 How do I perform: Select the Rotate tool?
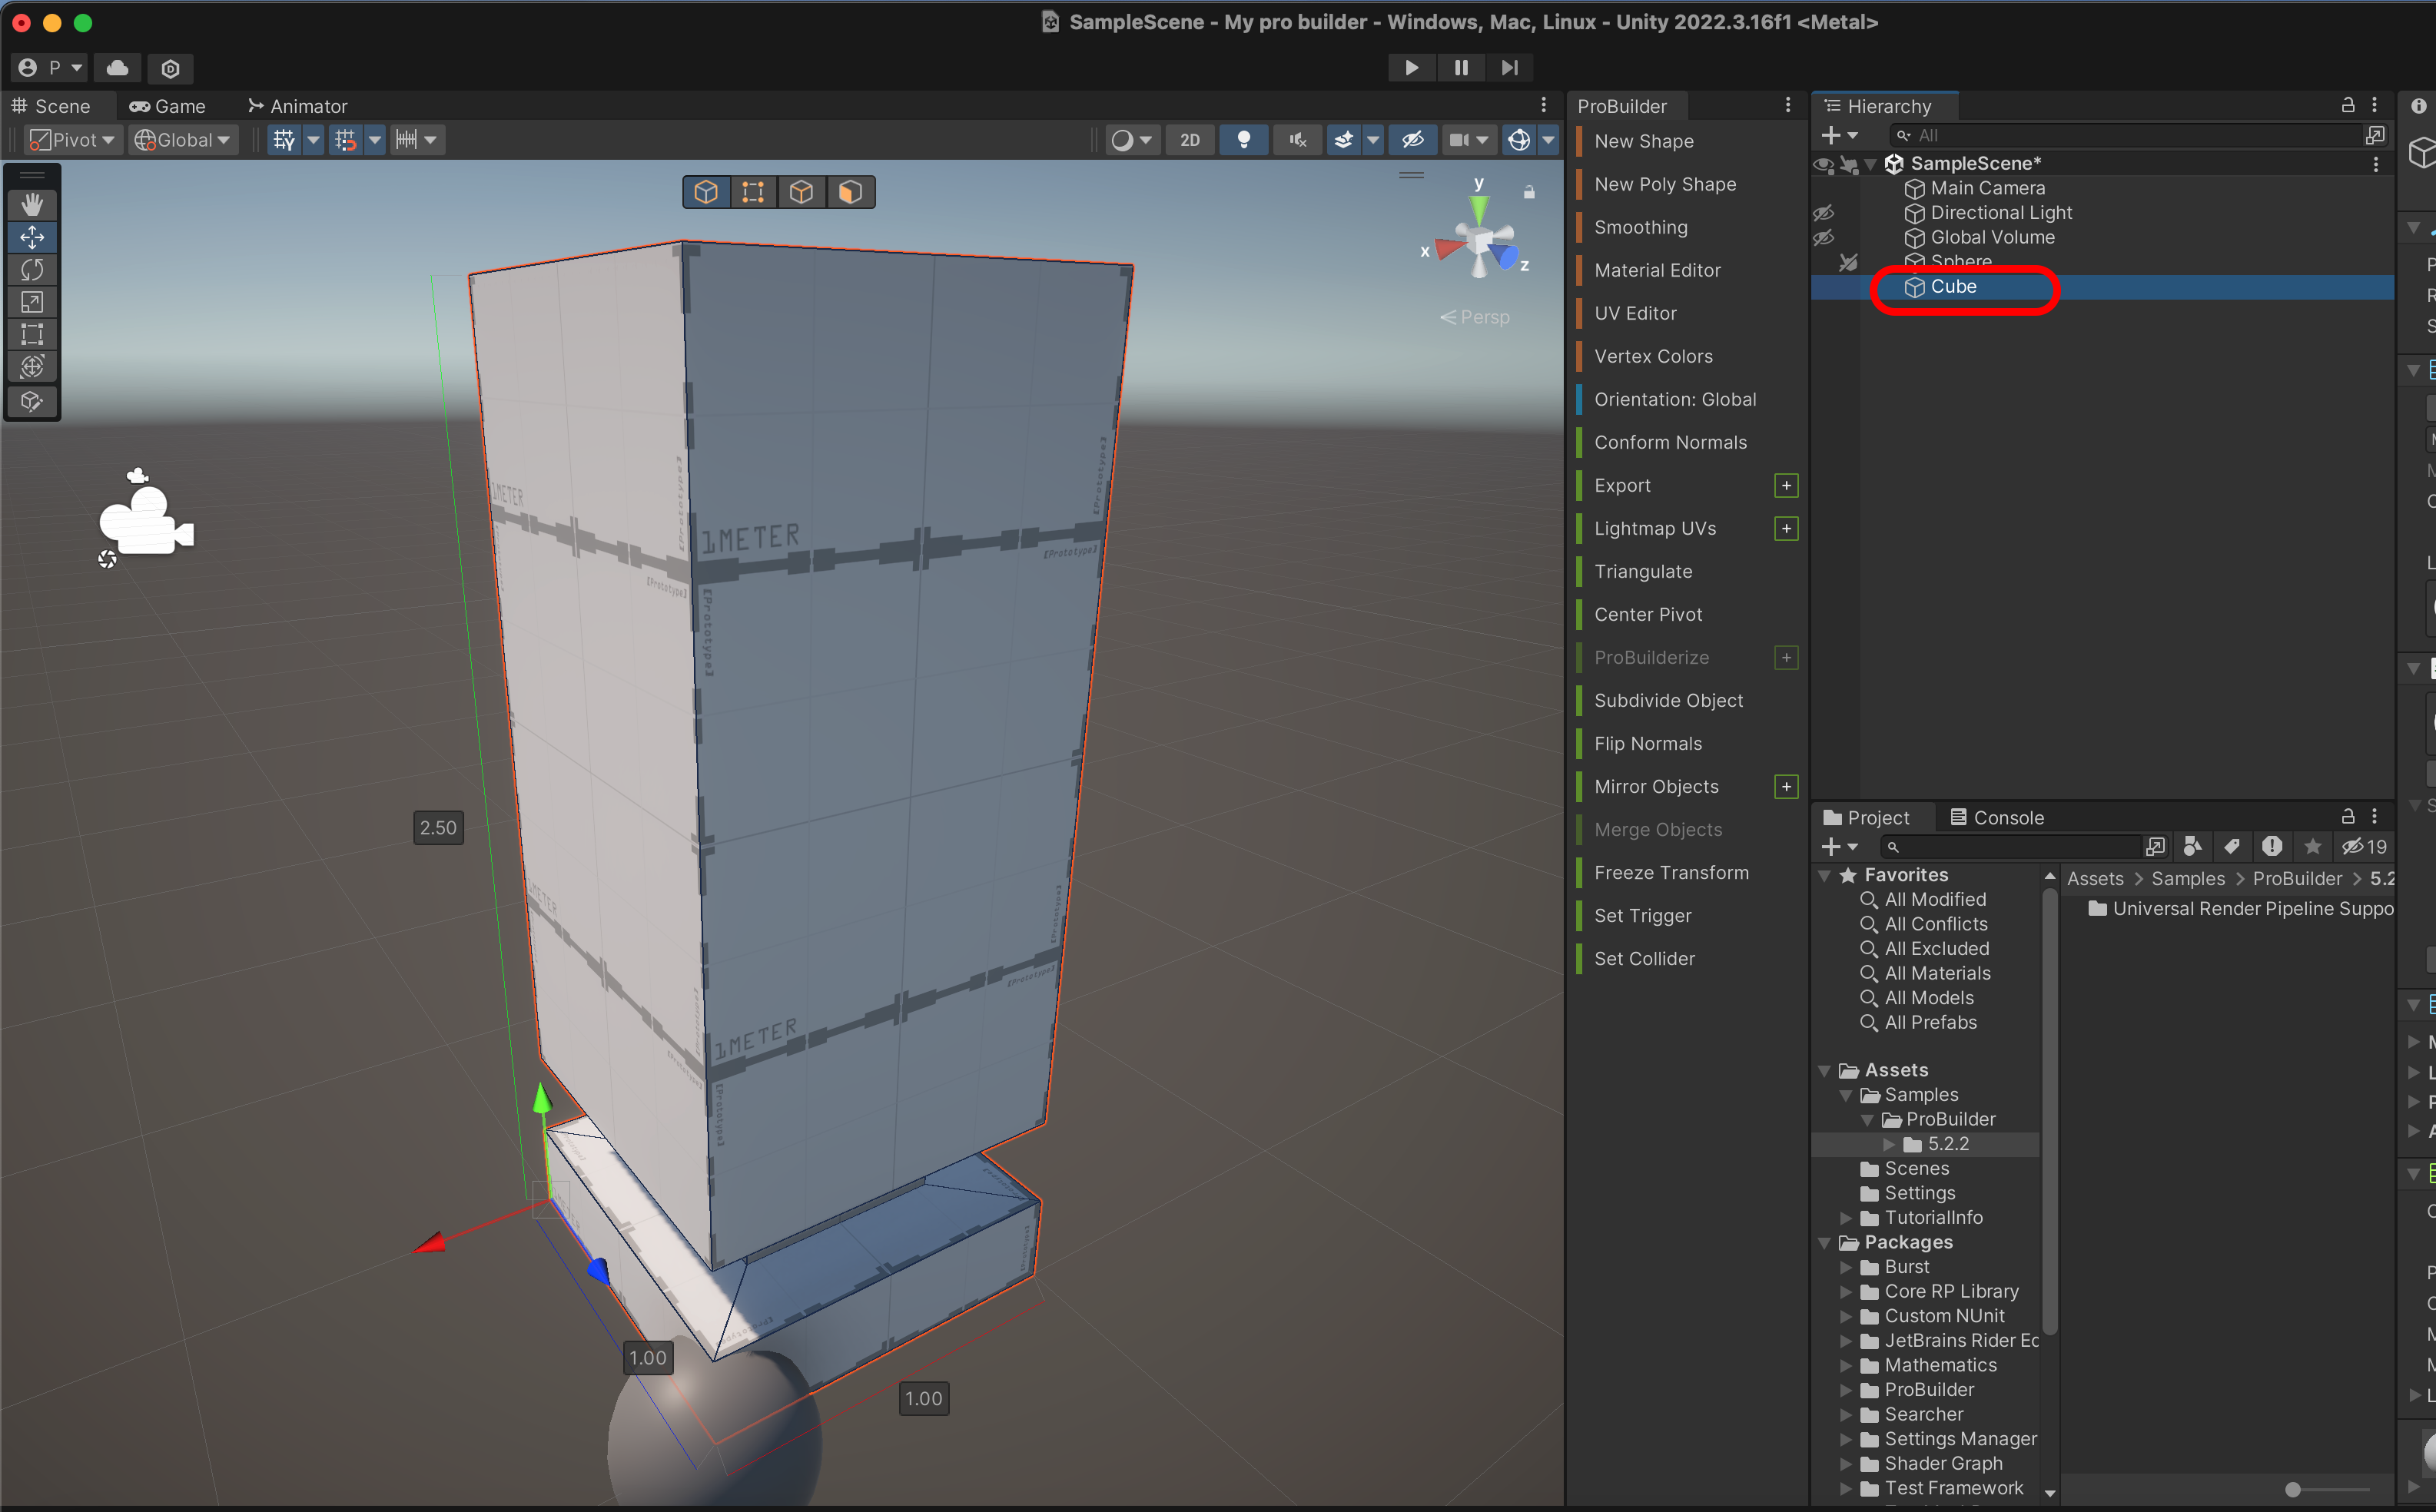[x=32, y=269]
